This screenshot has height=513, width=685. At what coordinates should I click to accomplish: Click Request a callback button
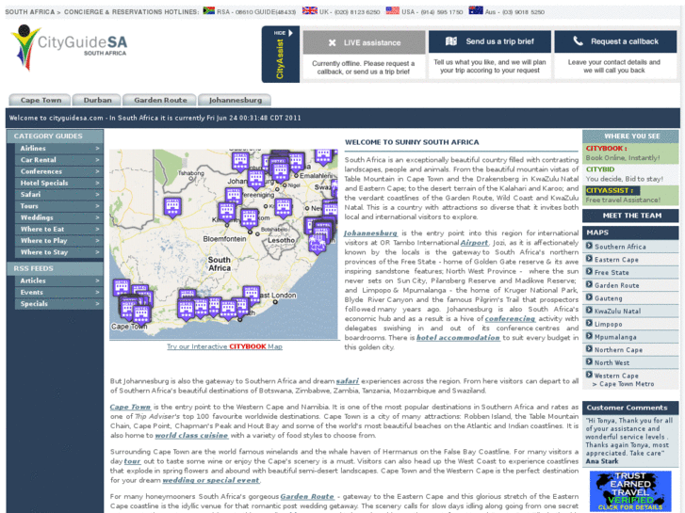(x=615, y=41)
